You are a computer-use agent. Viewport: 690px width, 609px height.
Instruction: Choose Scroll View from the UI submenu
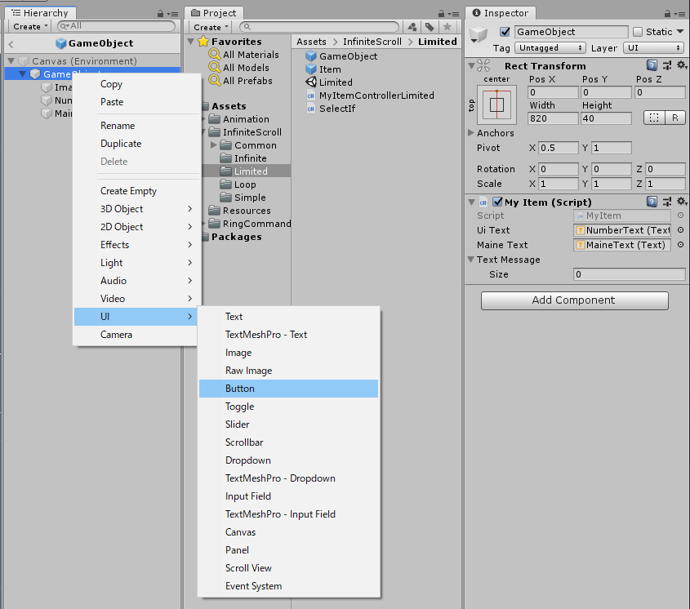288,568
